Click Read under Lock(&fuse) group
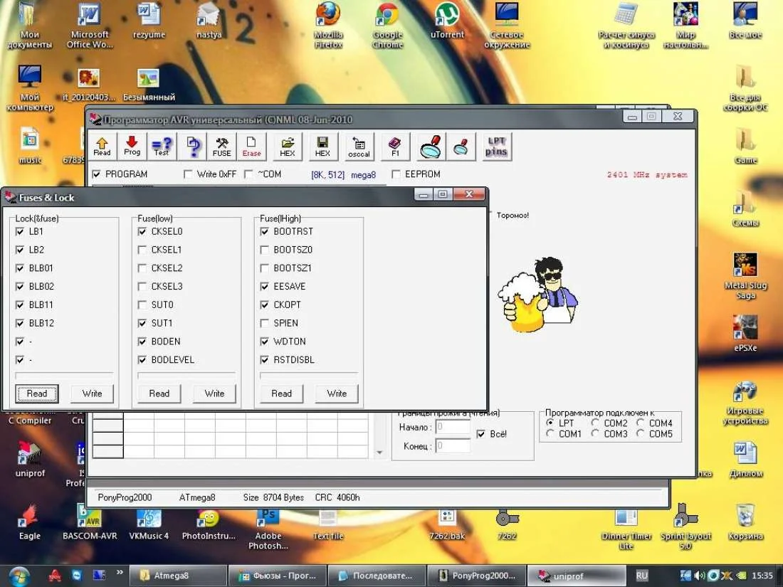 (37, 393)
